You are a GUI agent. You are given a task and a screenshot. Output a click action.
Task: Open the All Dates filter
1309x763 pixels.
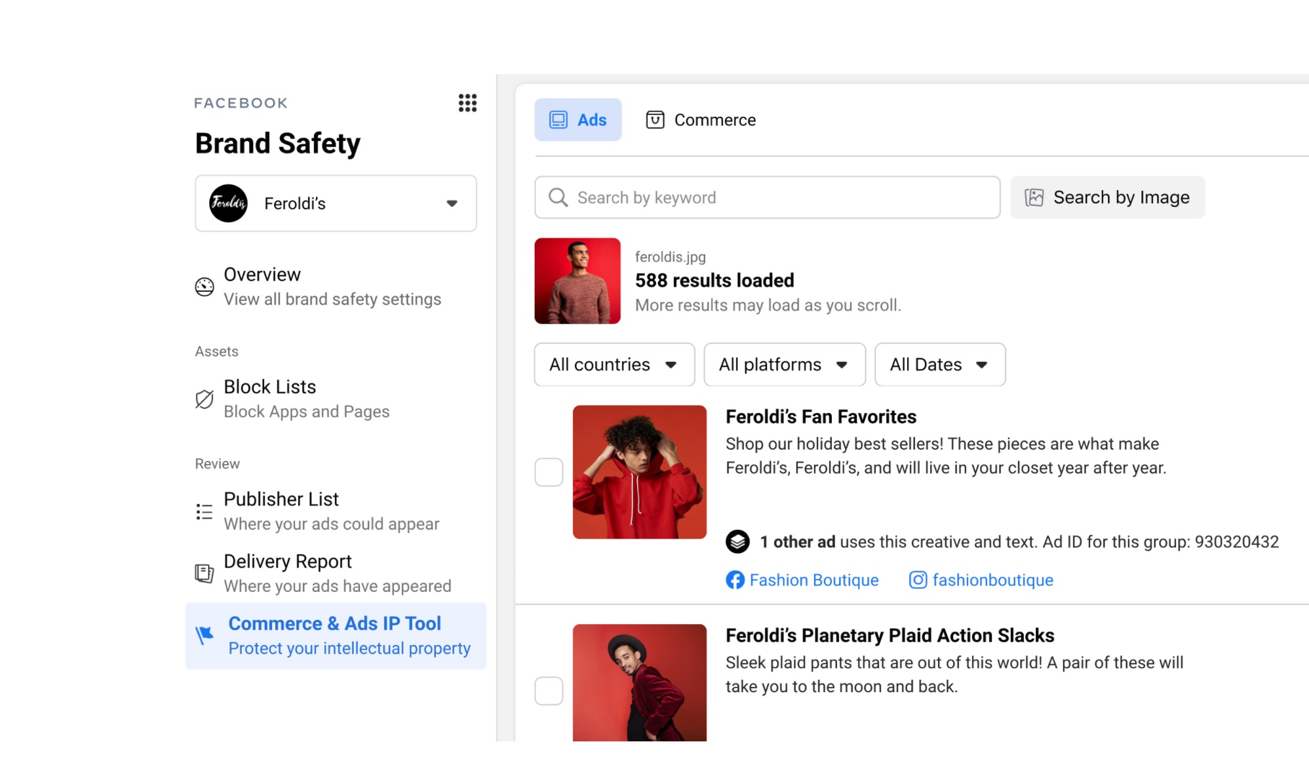940,364
